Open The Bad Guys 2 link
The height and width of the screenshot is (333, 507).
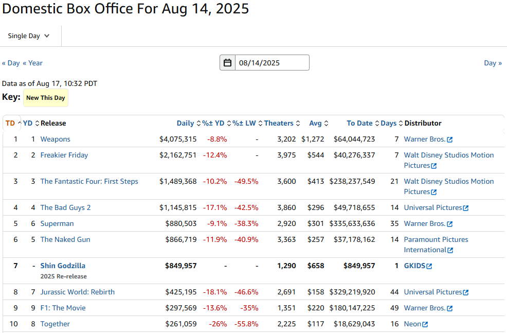click(66, 207)
